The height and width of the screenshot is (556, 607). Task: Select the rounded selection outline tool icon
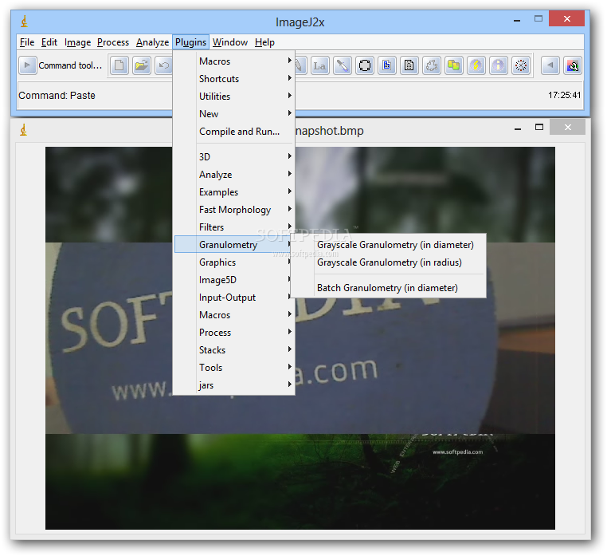(x=365, y=65)
